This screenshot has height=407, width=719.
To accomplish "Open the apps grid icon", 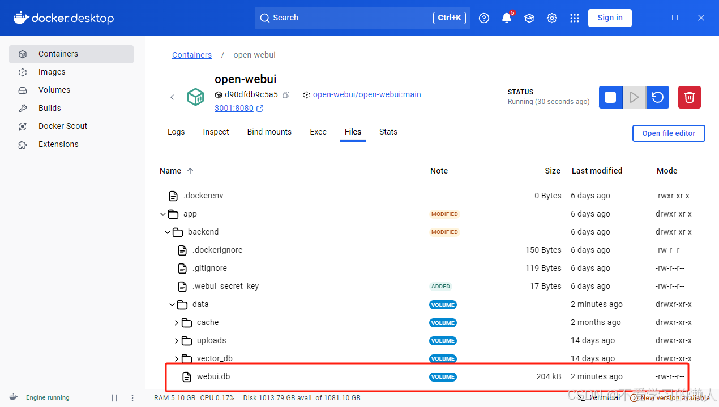I will (x=575, y=18).
